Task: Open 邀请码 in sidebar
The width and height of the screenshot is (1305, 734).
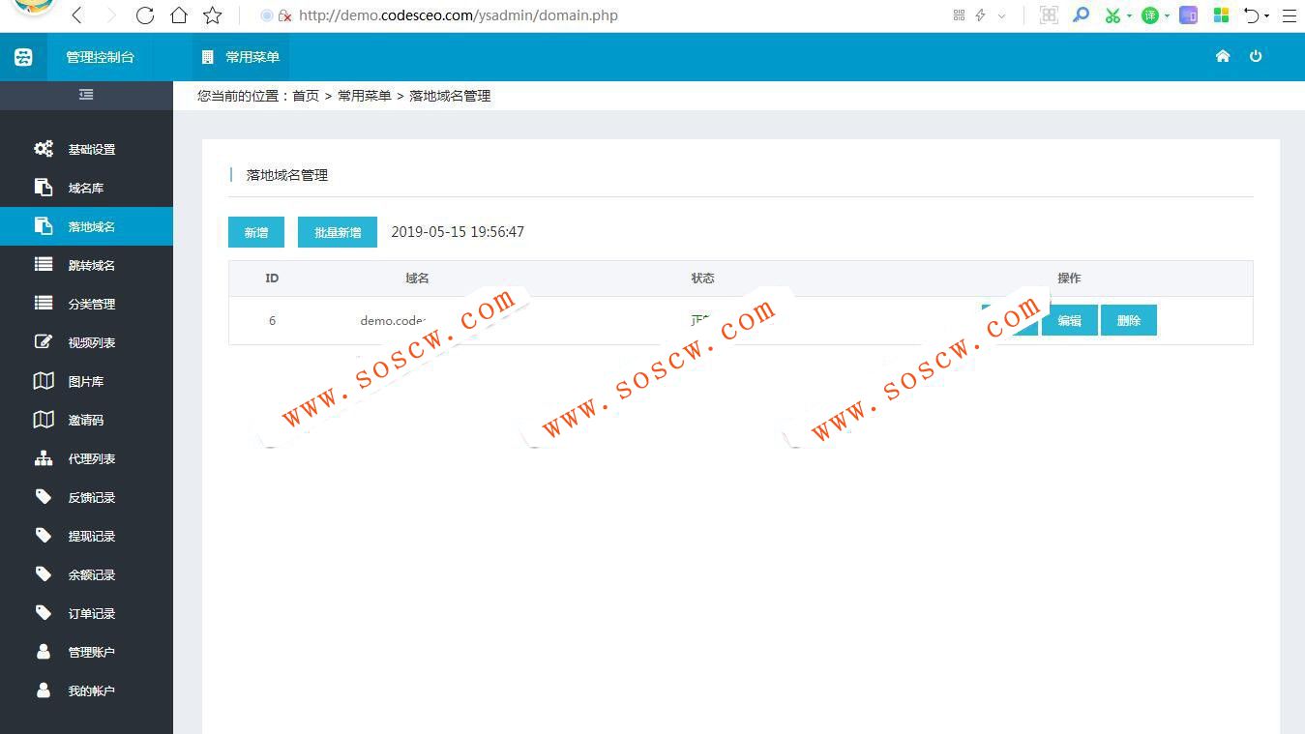Action: click(86, 420)
